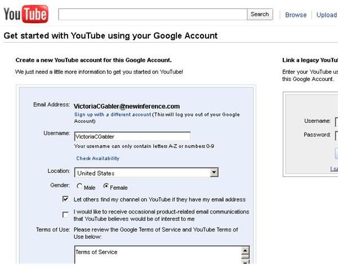Open the Browse link
The width and height of the screenshot is (338, 271).
tap(296, 15)
